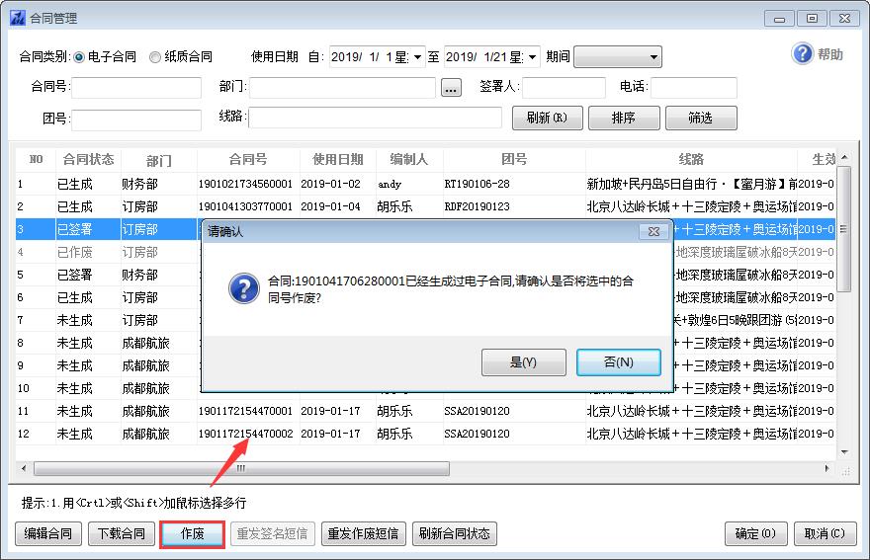Click the 刷新(R) refresh button
Screen dimensions: 870x560
pos(547,118)
